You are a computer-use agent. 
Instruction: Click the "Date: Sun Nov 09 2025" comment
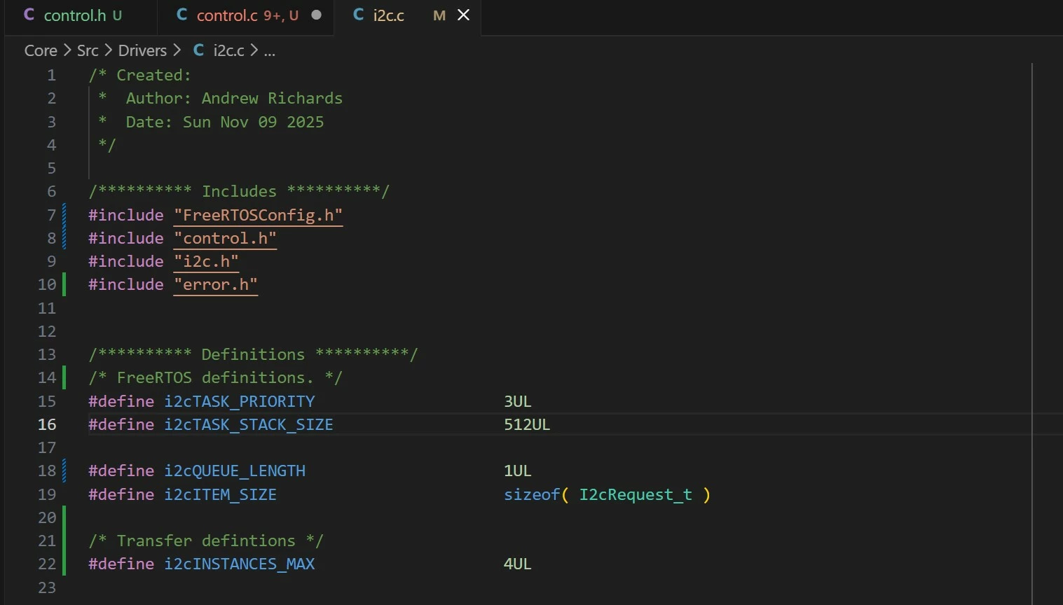(x=225, y=122)
